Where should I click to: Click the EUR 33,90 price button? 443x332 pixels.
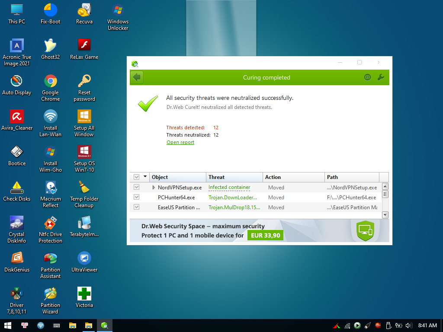pos(265,235)
